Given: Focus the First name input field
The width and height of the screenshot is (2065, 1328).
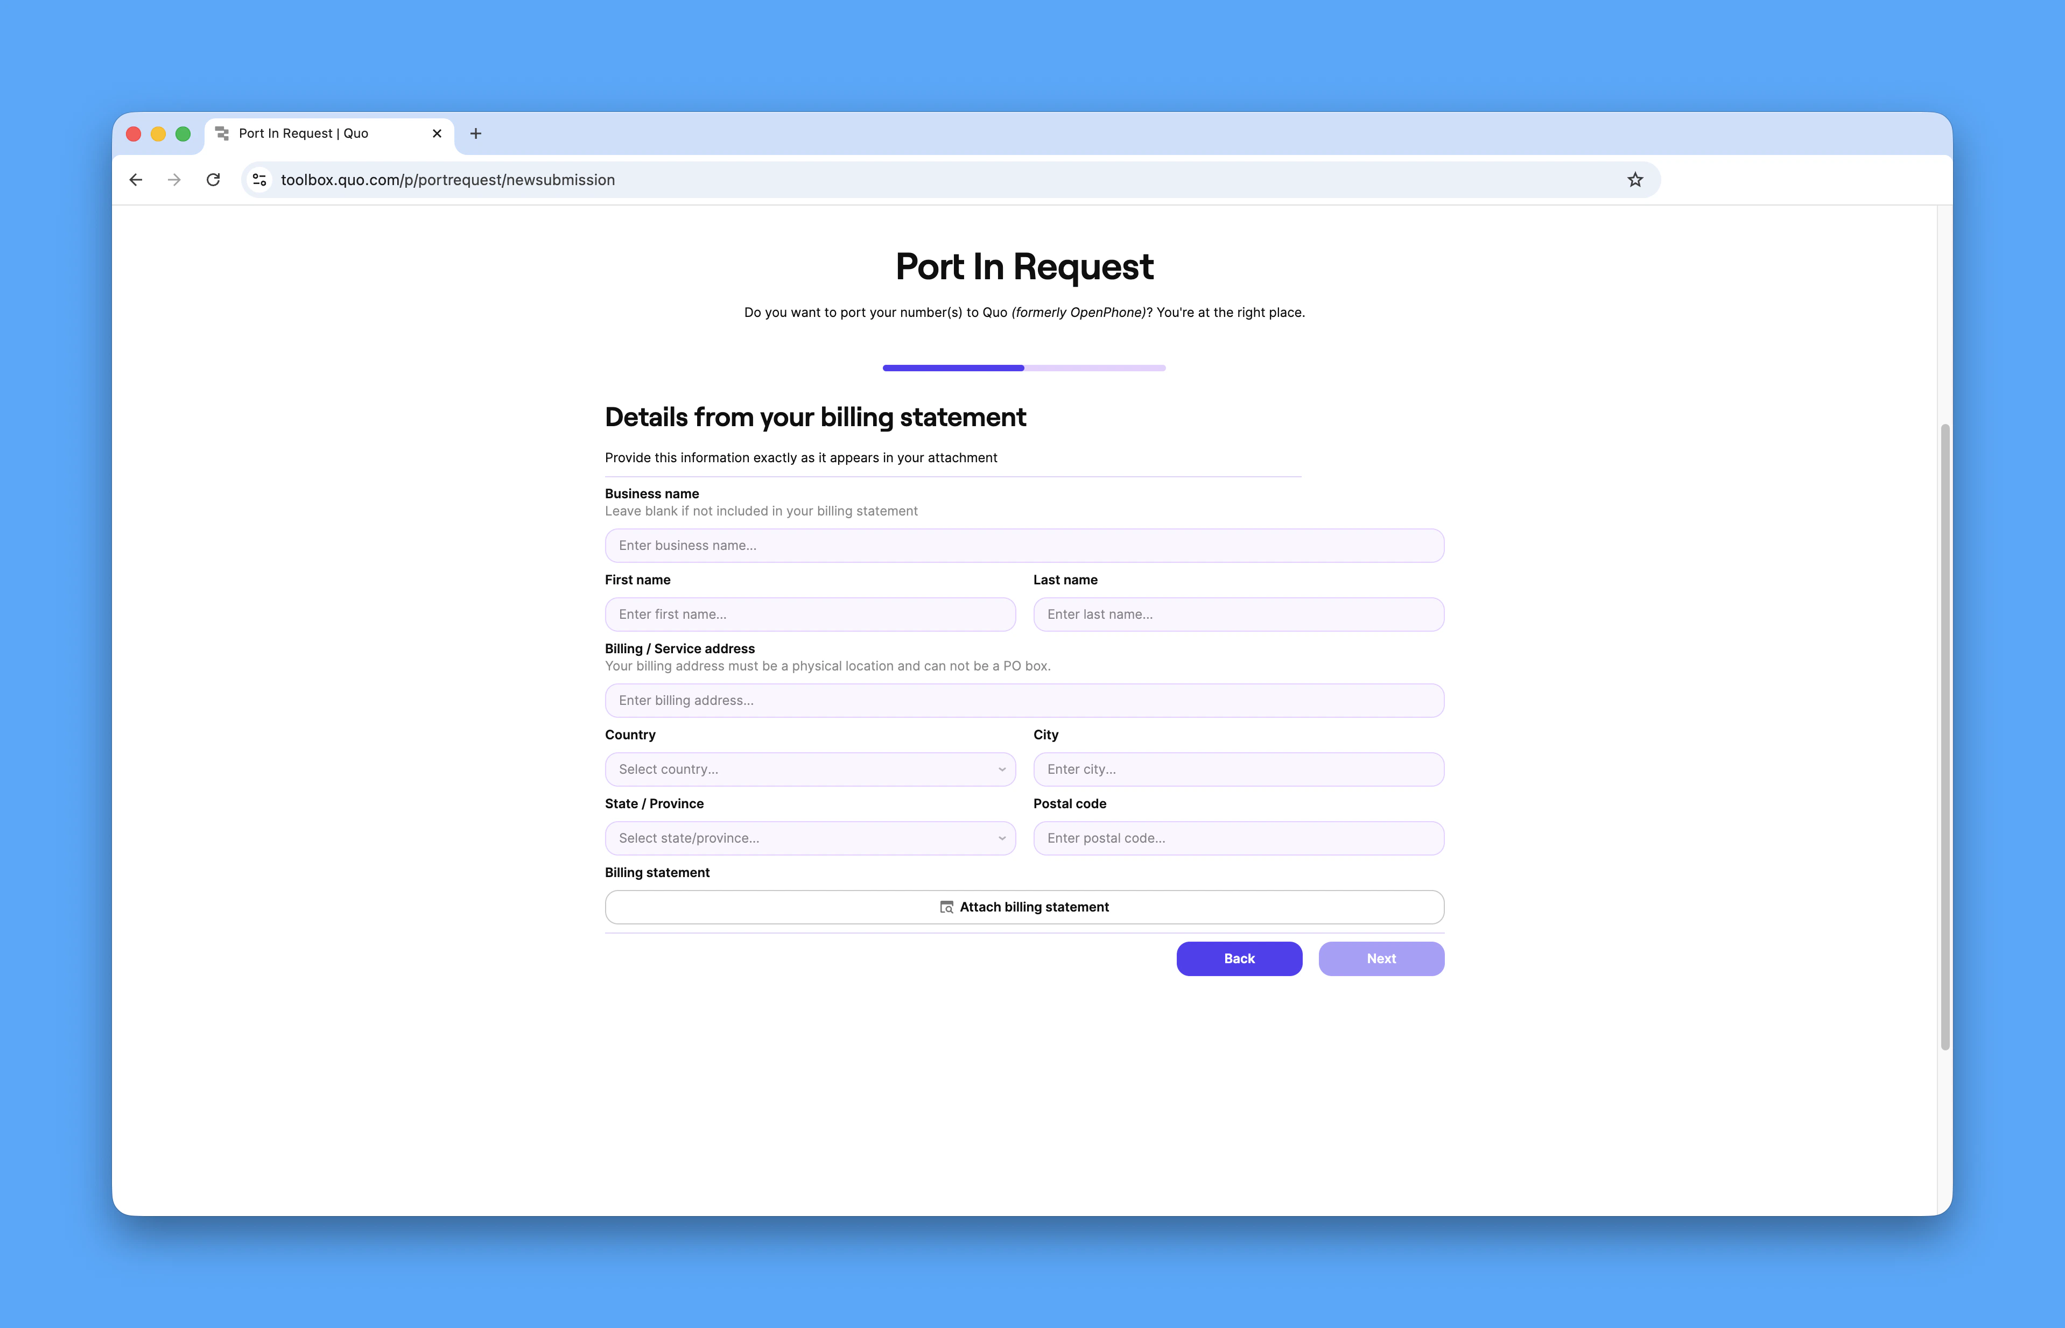Looking at the screenshot, I should (810, 614).
